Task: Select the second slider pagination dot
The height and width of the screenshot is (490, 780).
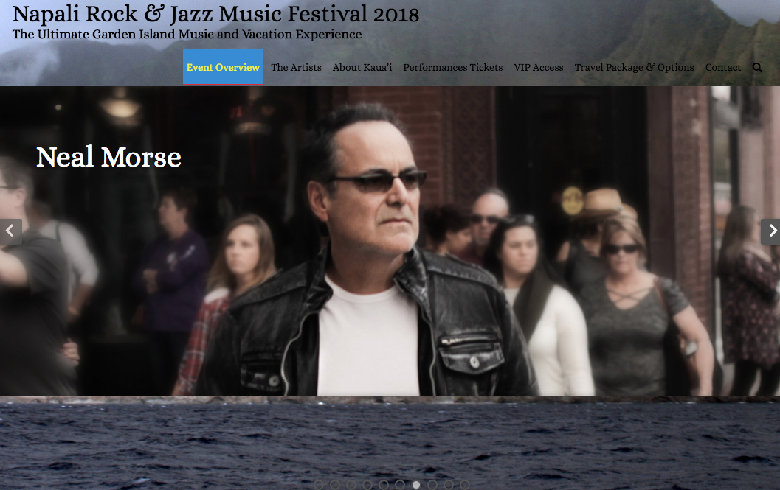Action: coord(335,485)
